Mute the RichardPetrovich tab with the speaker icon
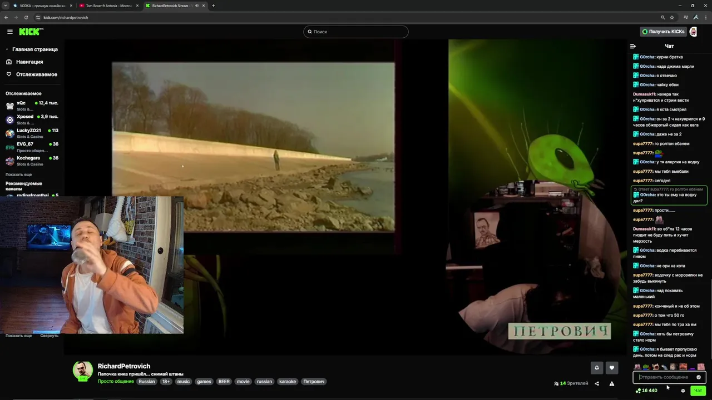This screenshot has width=712, height=400. click(x=197, y=6)
